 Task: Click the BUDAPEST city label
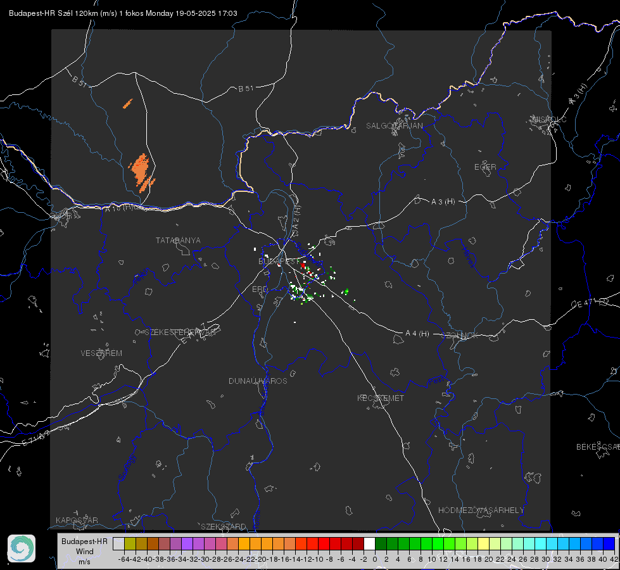tap(279, 262)
